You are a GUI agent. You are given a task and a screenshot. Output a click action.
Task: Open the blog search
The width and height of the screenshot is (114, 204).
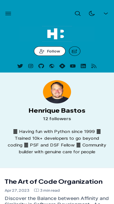78,13
